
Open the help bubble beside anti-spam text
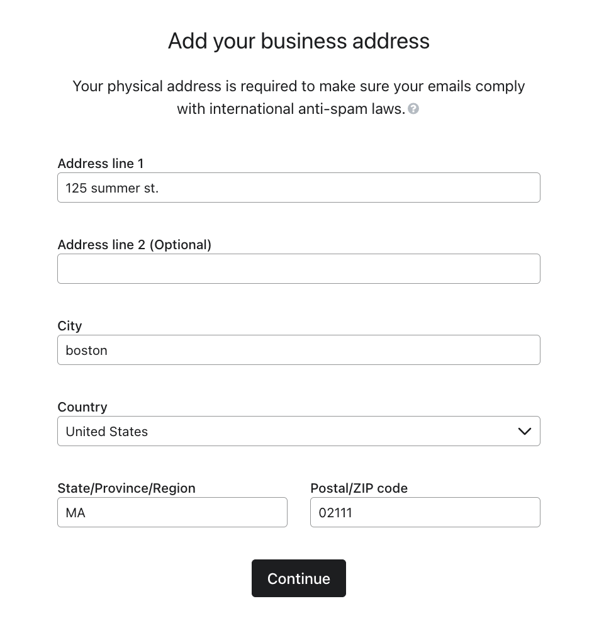tap(414, 109)
